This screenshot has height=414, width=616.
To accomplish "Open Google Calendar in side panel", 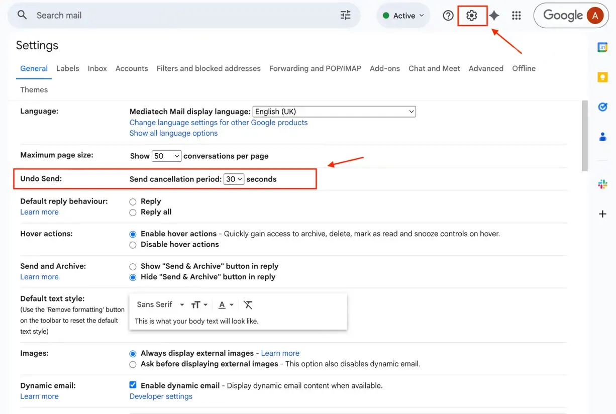I will coord(602,47).
